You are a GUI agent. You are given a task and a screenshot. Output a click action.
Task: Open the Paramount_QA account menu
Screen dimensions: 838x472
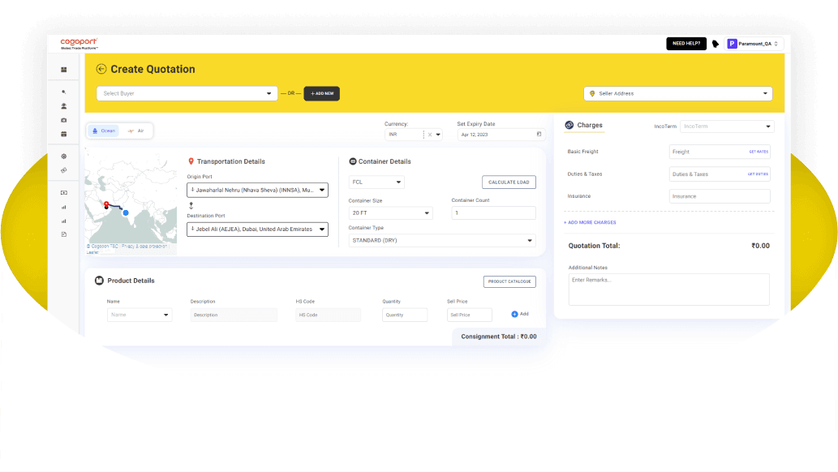pyautogui.click(x=754, y=44)
